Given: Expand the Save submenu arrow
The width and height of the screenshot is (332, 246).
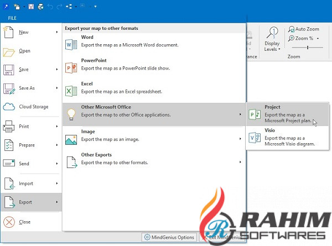Looking at the screenshot, I should point(57,70).
